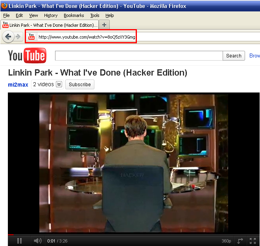Click the video frame area
The width and height of the screenshot is (260, 246).
click(x=134, y=163)
